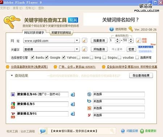Clear the keyword field with eraser icon

[84, 49]
